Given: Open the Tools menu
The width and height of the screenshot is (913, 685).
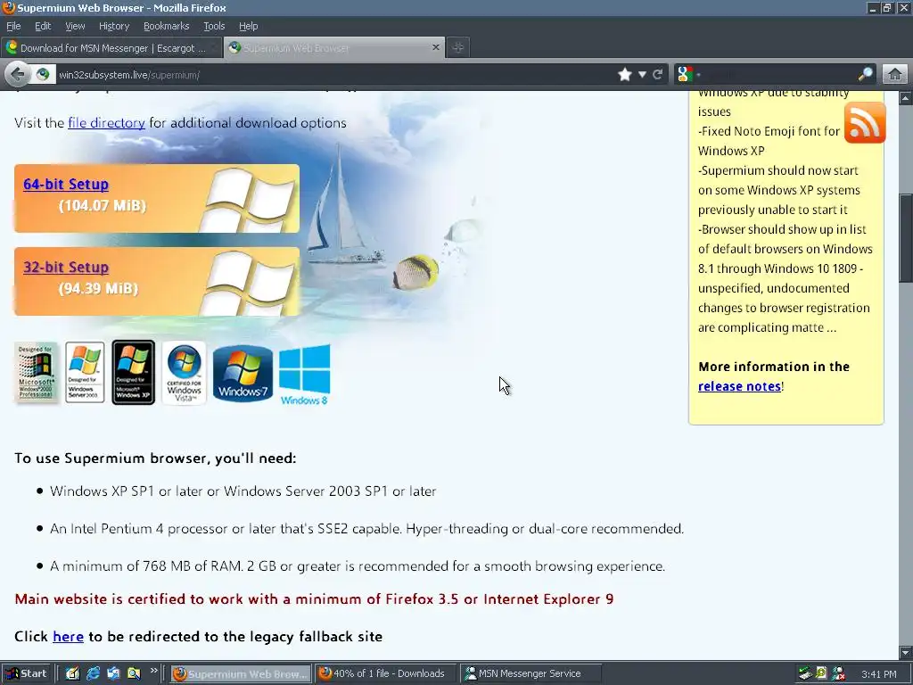Looking at the screenshot, I should [x=214, y=26].
